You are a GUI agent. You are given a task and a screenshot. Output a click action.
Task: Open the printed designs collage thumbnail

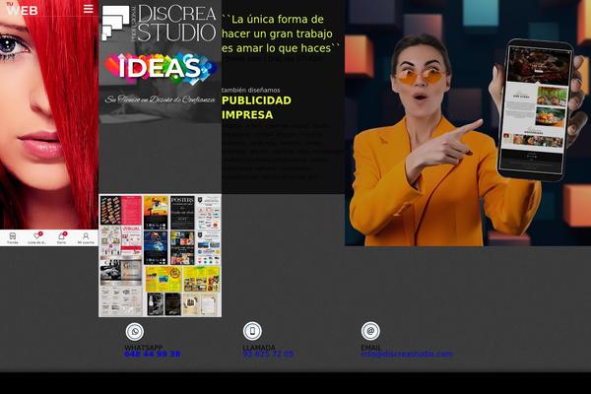click(161, 256)
